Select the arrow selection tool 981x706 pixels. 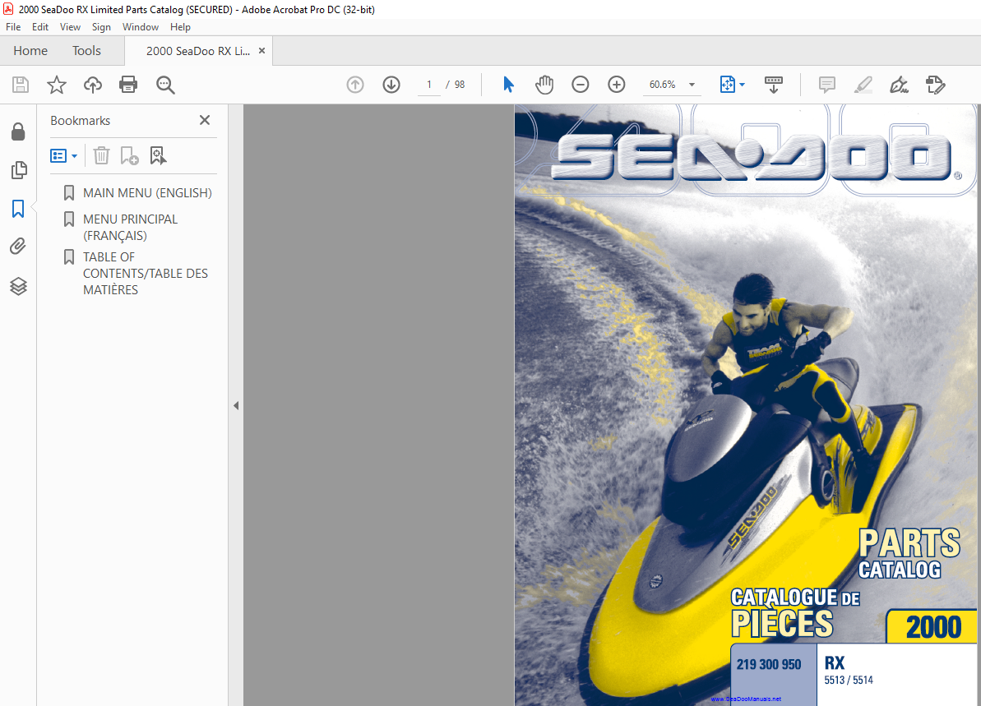click(508, 85)
